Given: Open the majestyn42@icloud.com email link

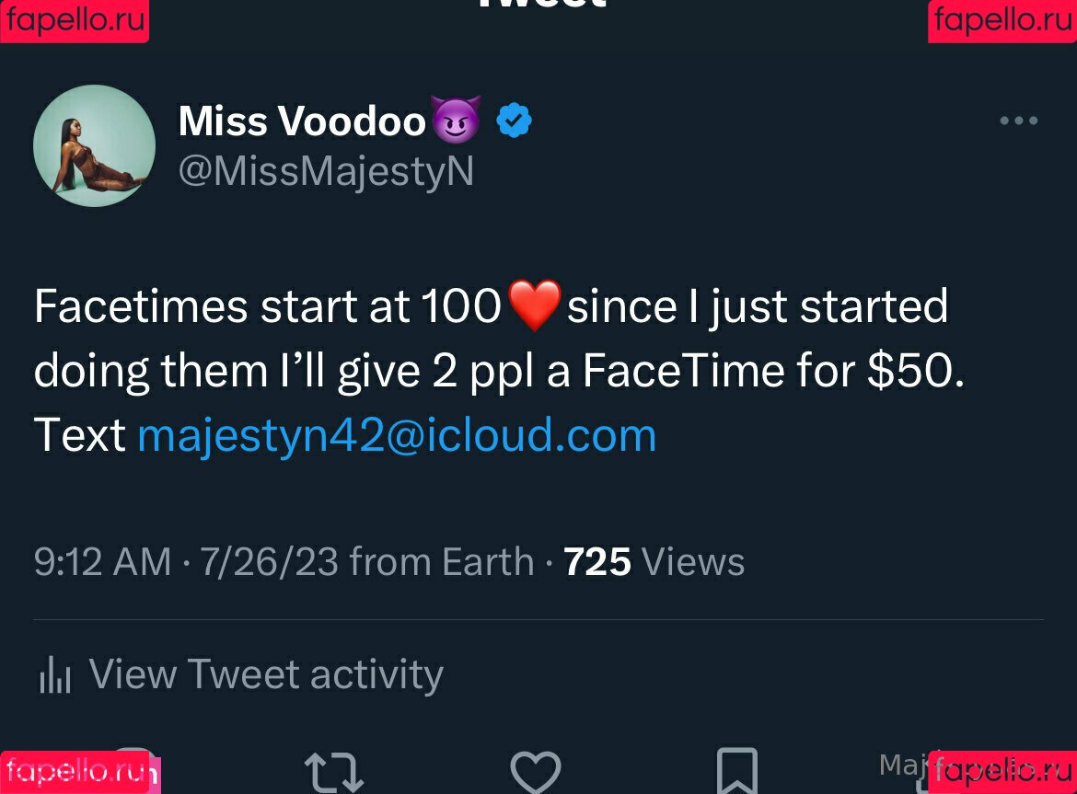Looking at the screenshot, I should (x=397, y=435).
